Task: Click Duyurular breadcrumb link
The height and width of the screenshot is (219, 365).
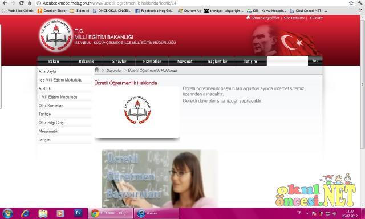Action: [x=114, y=71]
